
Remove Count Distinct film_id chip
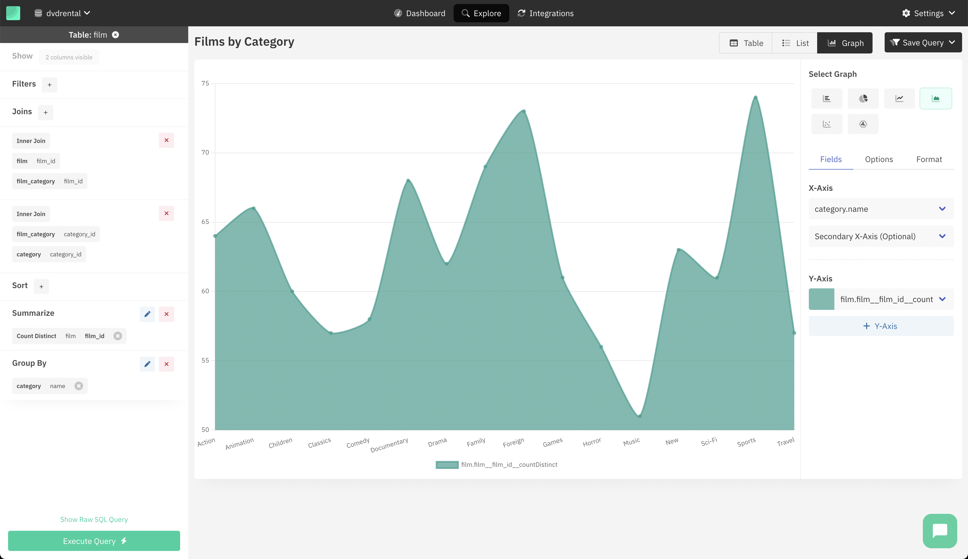pos(118,336)
